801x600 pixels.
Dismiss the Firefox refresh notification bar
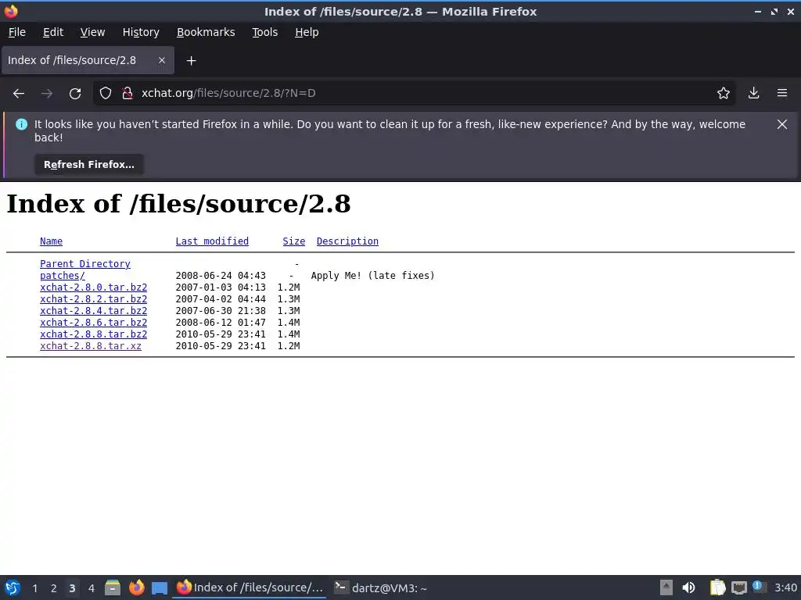tap(782, 124)
